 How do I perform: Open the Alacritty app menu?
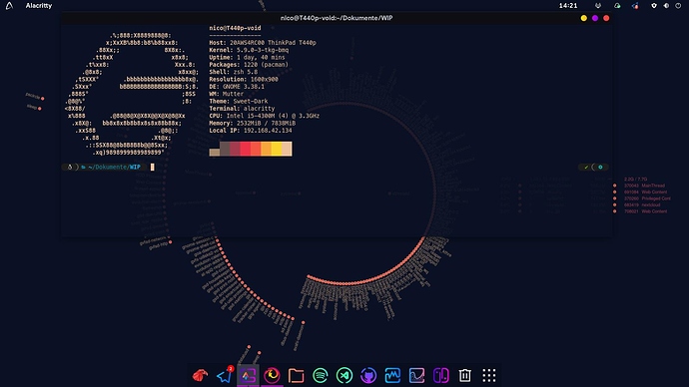(39, 6)
